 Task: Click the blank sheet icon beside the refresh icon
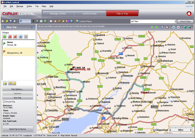(x=41, y=21)
